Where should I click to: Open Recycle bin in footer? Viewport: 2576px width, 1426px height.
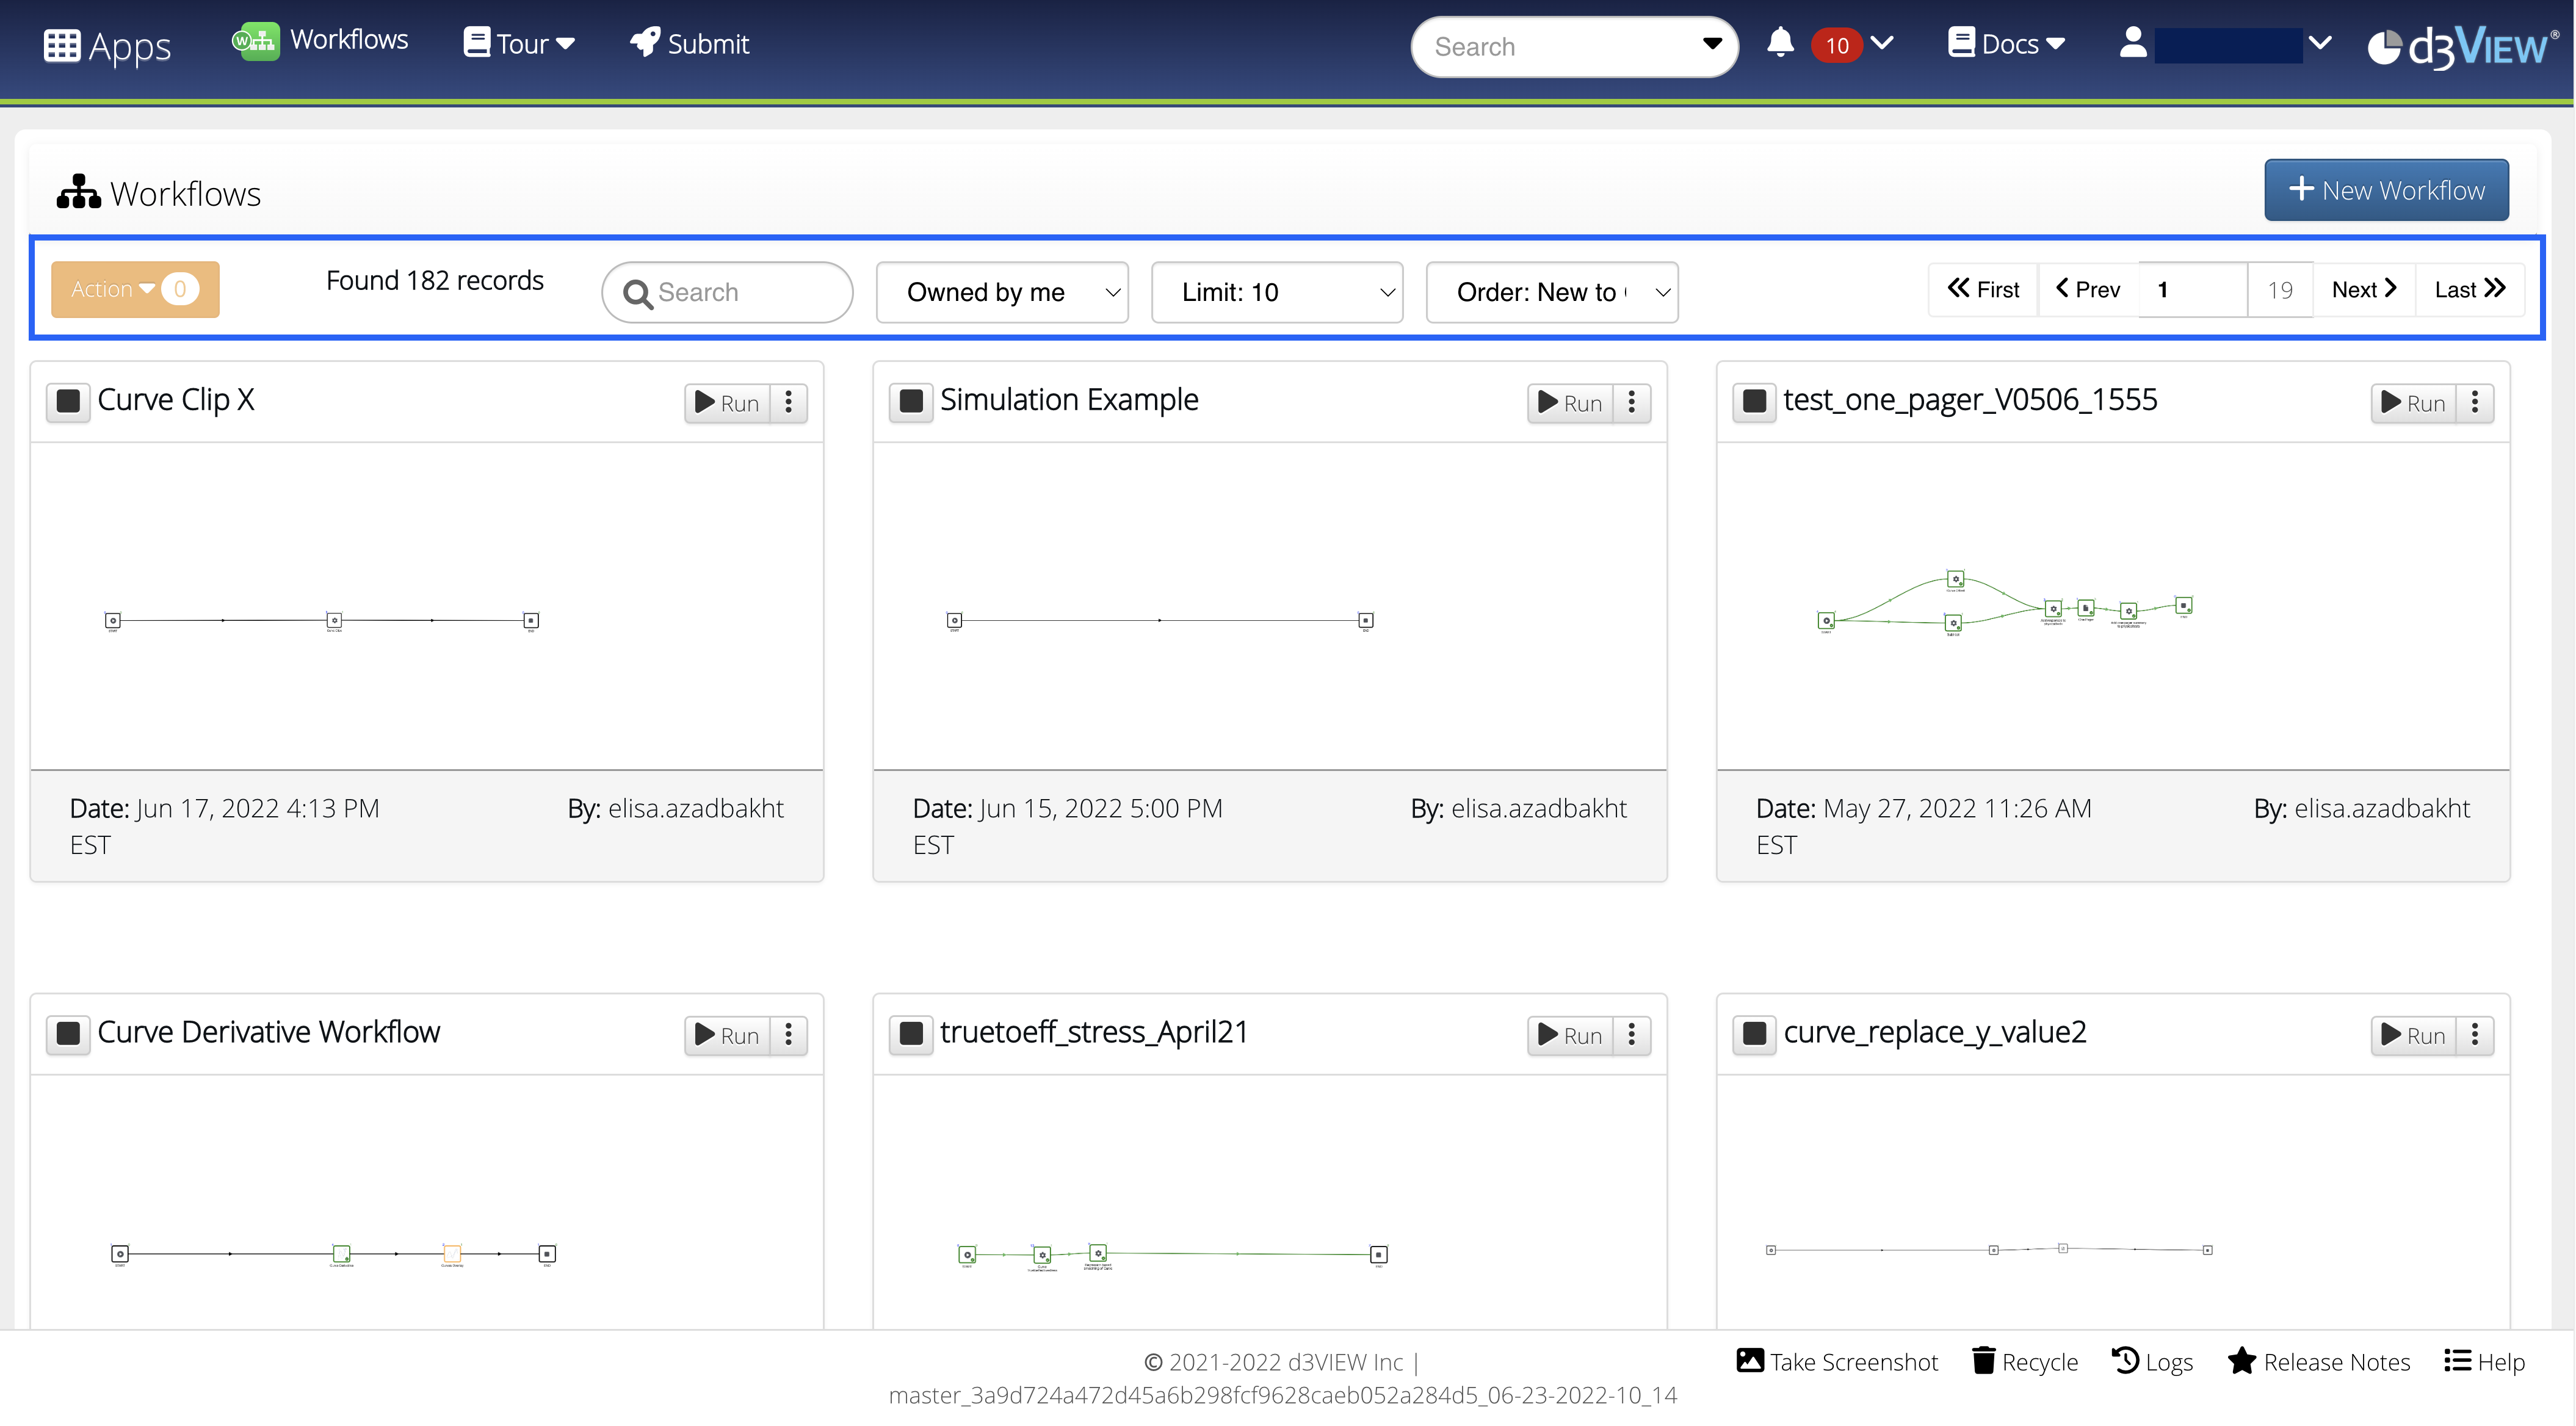click(x=2025, y=1362)
